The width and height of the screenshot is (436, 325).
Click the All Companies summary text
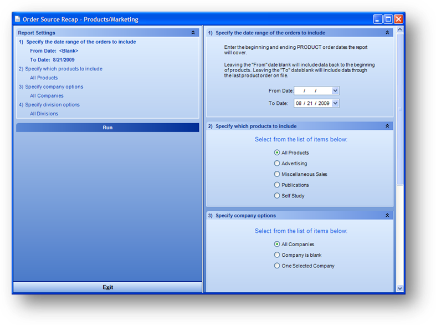47,96
